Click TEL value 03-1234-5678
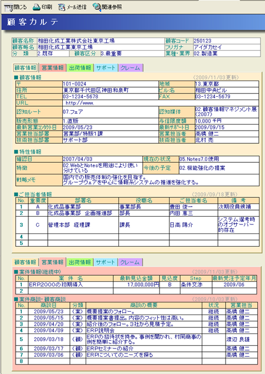The width and height of the screenshot is (265, 374). click(81, 97)
